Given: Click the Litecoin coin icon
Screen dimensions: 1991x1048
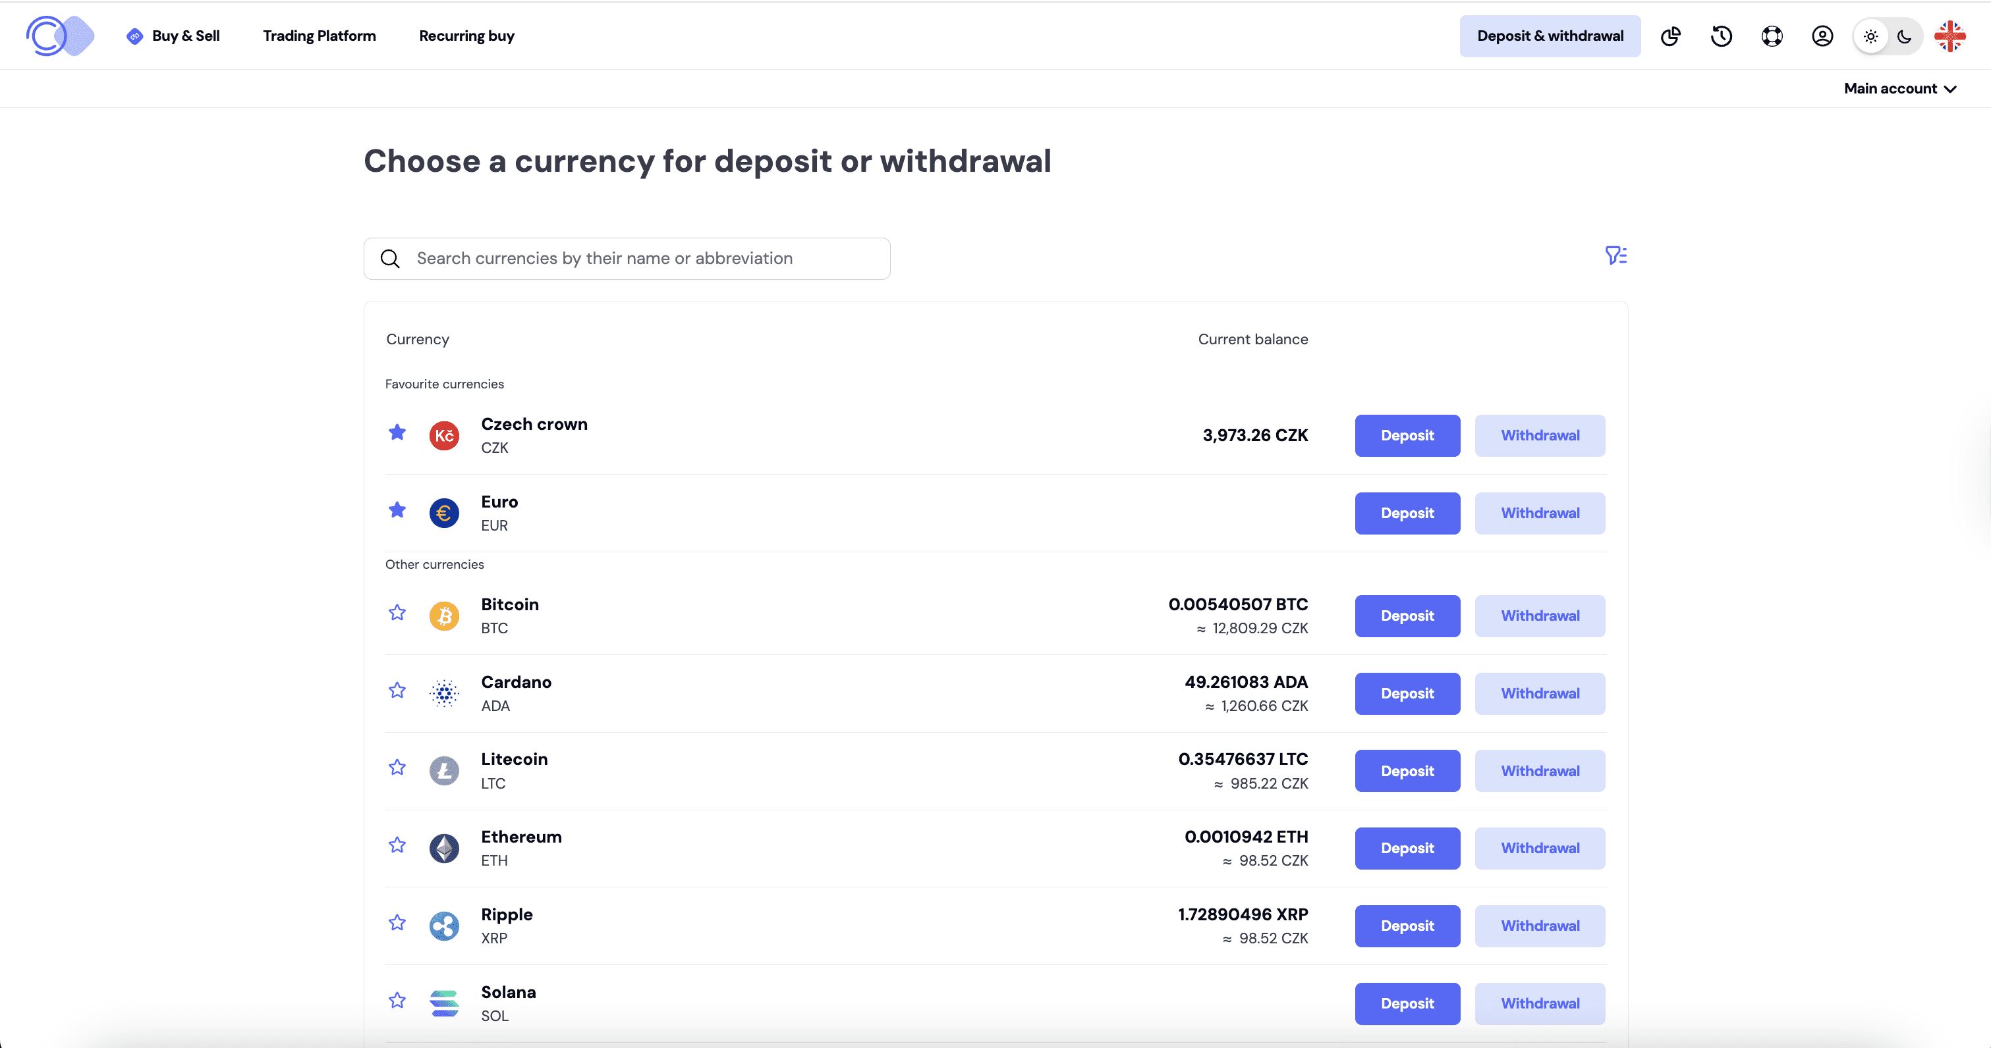Looking at the screenshot, I should pos(445,771).
